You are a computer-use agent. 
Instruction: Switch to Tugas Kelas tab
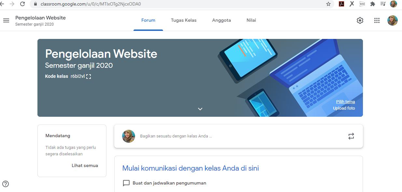pyautogui.click(x=184, y=20)
